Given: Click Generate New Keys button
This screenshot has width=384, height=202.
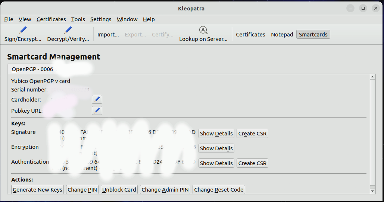Looking at the screenshot, I should coord(37,190).
